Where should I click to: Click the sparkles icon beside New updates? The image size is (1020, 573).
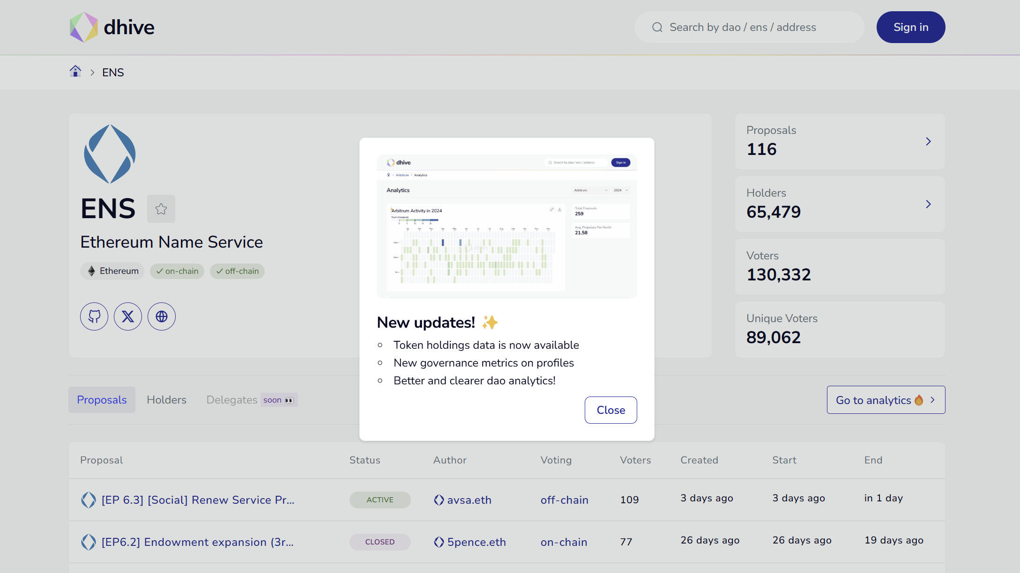point(490,322)
